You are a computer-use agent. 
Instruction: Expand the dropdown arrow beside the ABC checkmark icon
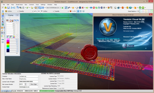coord(4,33)
